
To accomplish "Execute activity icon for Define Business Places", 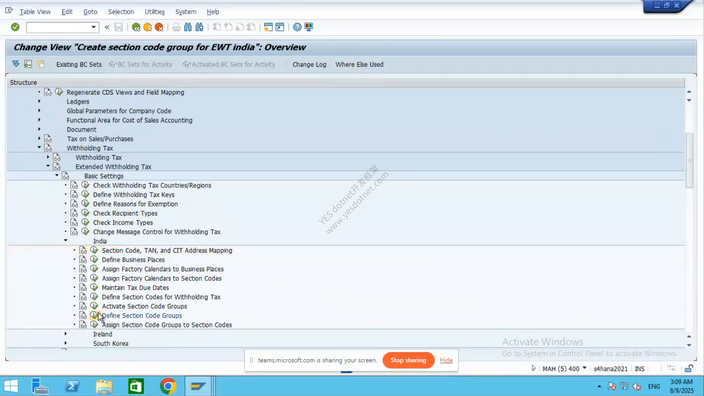I will (94, 259).
